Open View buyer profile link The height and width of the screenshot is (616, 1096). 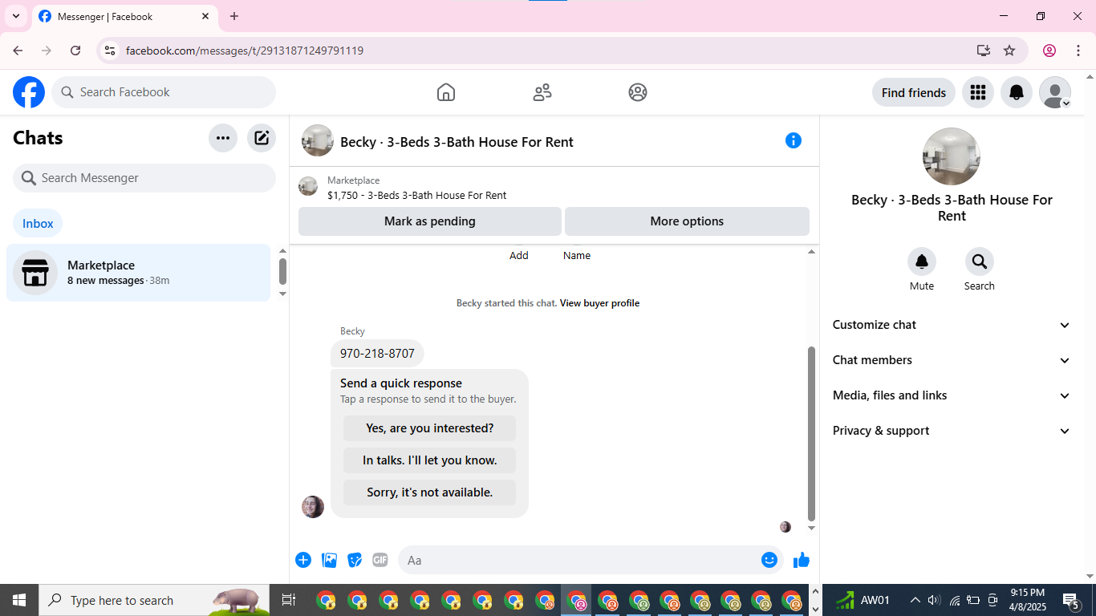(599, 303)
